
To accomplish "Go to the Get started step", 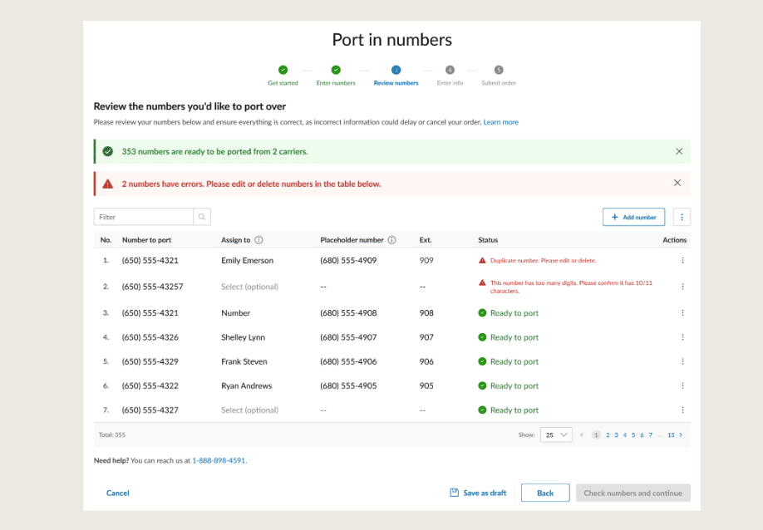I will (x=283, y=75).
